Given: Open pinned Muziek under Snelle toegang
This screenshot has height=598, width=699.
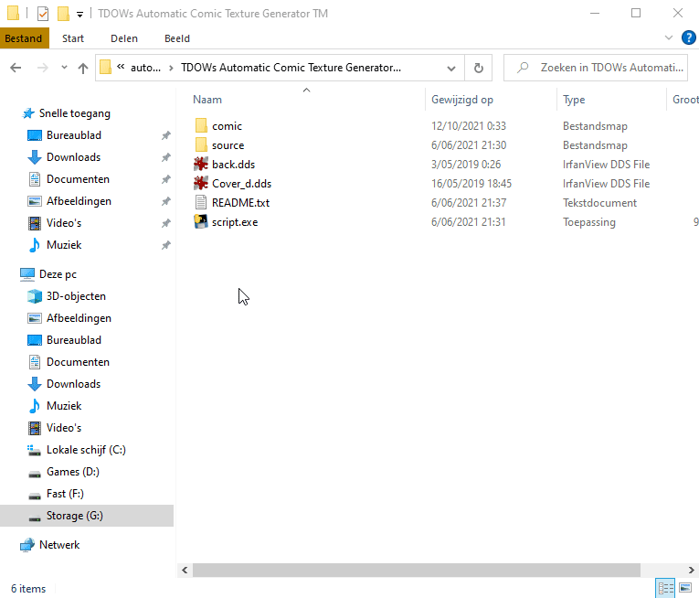Looking at the screenshot, I should point(64,244).
